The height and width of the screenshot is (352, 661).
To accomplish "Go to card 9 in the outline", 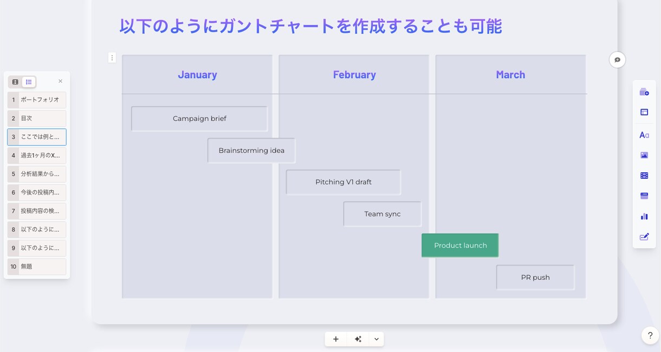I will point(37,247).
